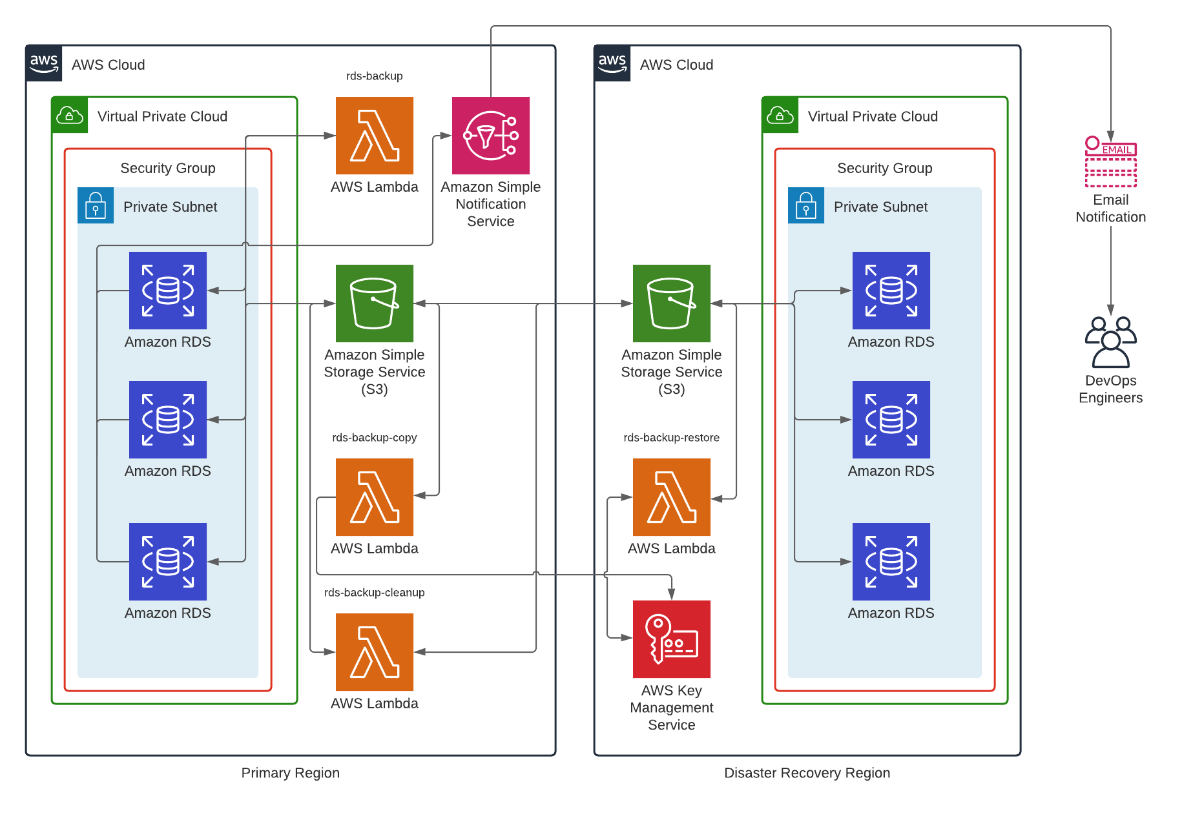Image resolution: width=1182 pixels, height=820 pixels.
Task: Select the rds-backup-cleanup Lambda icon
Action: tap(375, 652)
